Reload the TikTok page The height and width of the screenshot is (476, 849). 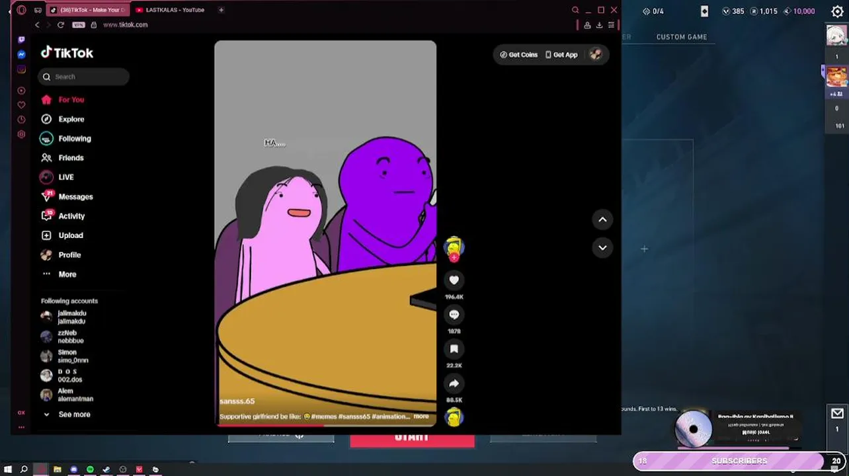[60, 24]
